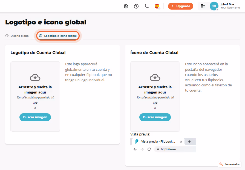
Task: Click the cloud upload icon for logo
Action: (x=35, y=77)
